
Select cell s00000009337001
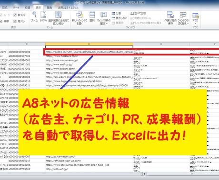coord(27,69)
